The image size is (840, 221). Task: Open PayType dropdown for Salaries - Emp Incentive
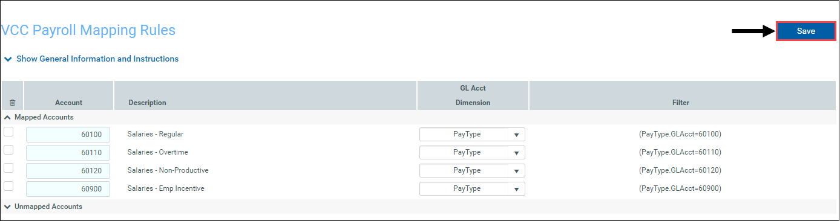click(x=472, y=188)
